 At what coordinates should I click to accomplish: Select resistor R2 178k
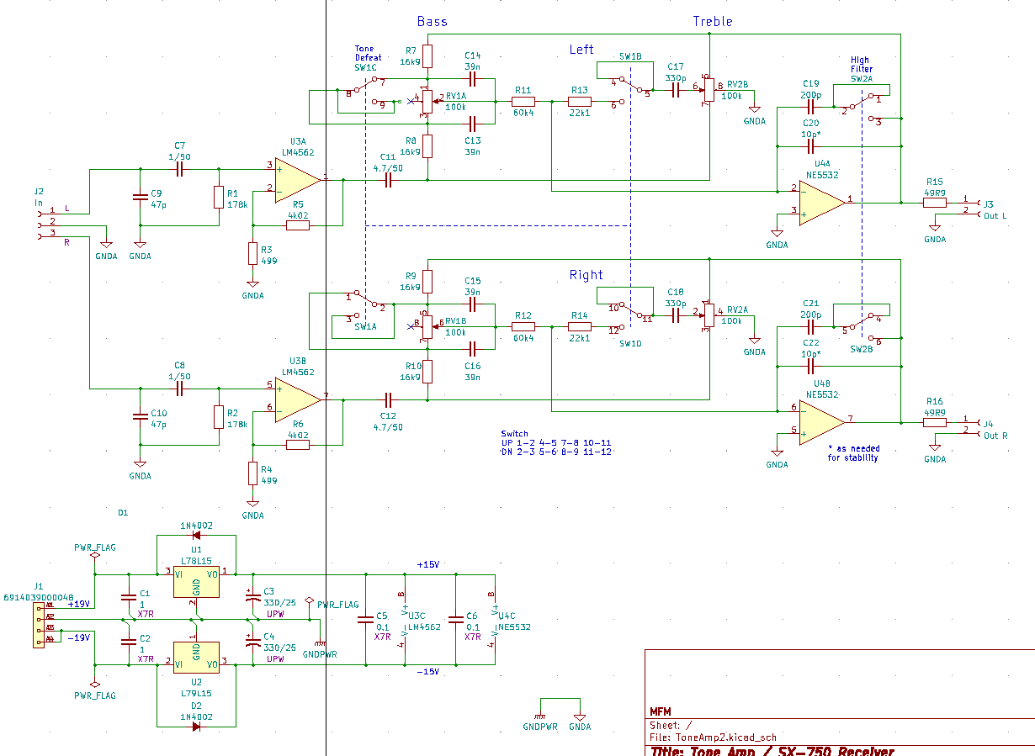(x=219, y=416)
